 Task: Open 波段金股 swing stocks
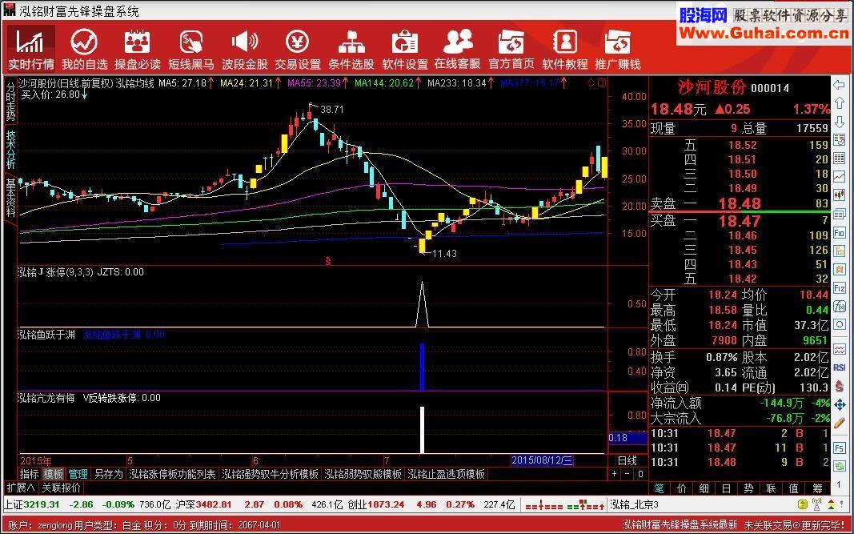(x=245, y=48)
